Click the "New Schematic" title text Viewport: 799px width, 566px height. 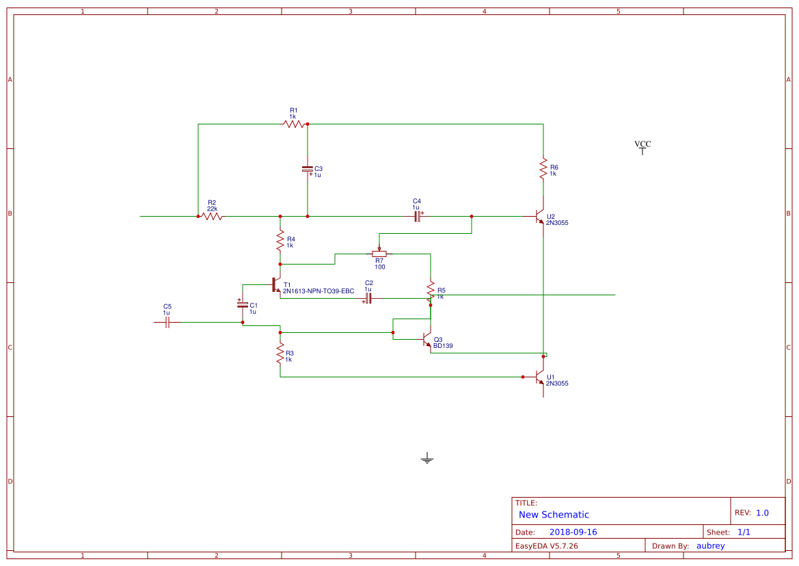click(x=554, y=515)
